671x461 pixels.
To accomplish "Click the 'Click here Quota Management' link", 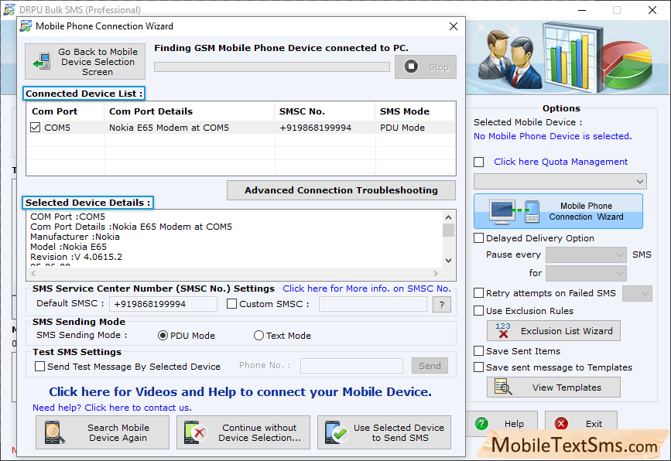I will (x=560, y=162).
